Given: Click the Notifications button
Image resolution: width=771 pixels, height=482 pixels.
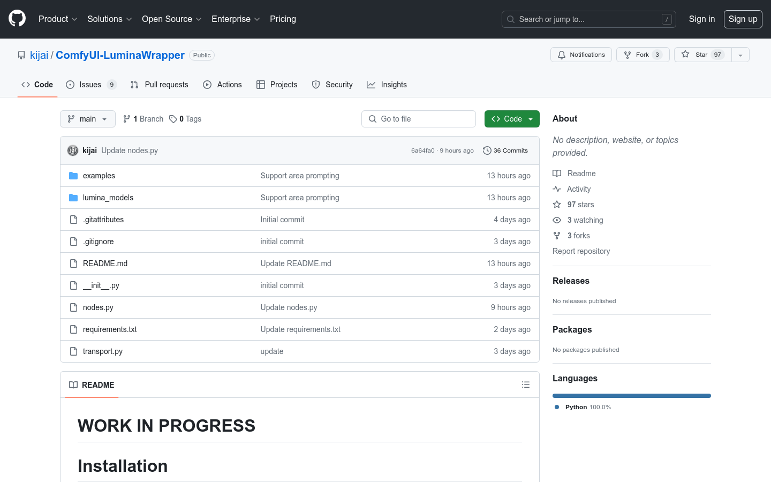Looking at the screenshot, I should 581,55.
